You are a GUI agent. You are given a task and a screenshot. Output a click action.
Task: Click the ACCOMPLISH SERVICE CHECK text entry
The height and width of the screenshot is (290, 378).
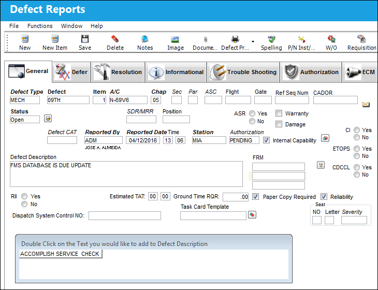click(x=61, y=254)
